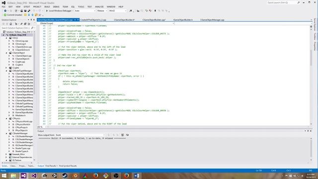Open the BUILD menu
This screenshot has height=179, width=318.
click(x=47, y=6)
